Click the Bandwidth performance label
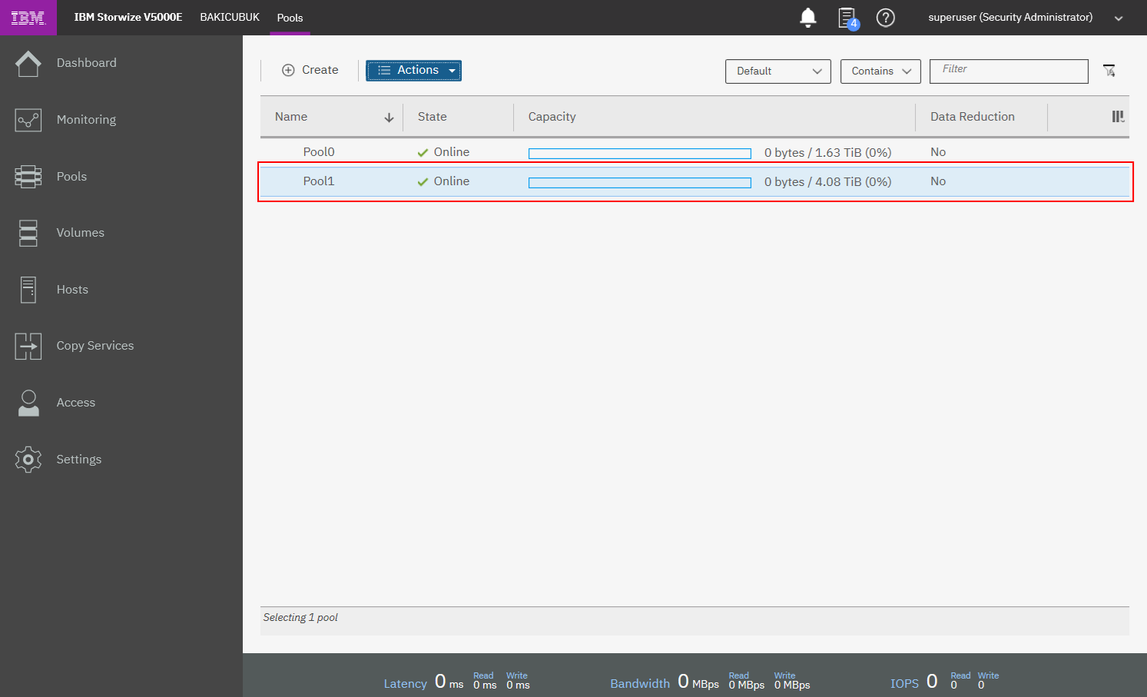Viewport: 1147px width, 697px height. 640,684
